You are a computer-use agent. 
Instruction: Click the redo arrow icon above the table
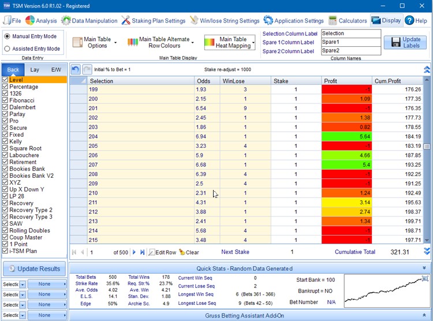[x=87, y=69]
